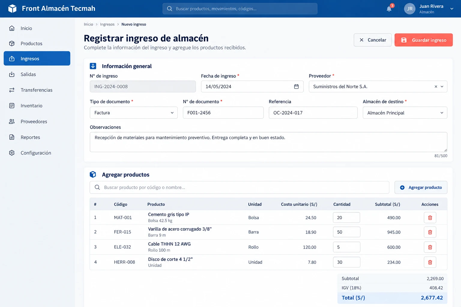Screen dimensions: 461x307
Task: Click the JR user avatar
Action: point(410,9)
